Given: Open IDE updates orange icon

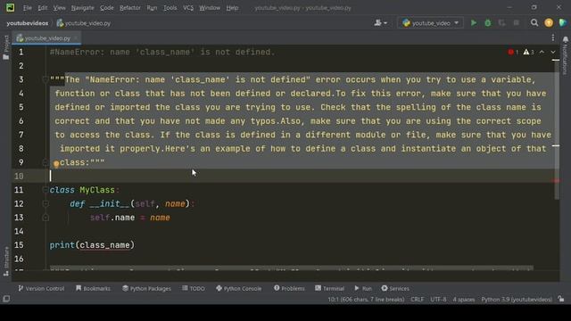Looking at the screenshot, I should point(549,23).
